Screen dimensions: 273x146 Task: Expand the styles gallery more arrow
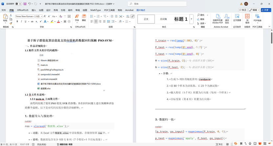click(191, 19)
